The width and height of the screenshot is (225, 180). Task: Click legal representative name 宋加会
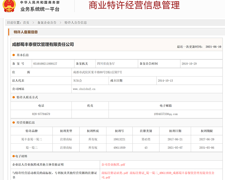coord(77,81)
